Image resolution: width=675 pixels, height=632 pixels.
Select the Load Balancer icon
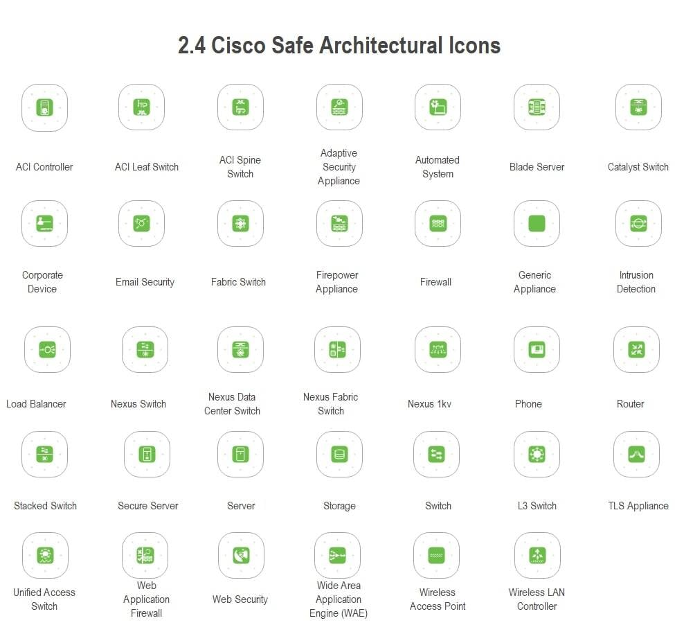point(47,349)
